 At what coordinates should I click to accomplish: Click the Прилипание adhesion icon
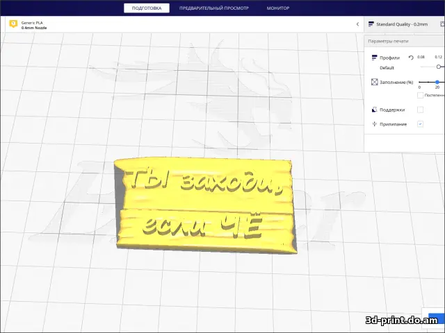click(x=374, y=124)
